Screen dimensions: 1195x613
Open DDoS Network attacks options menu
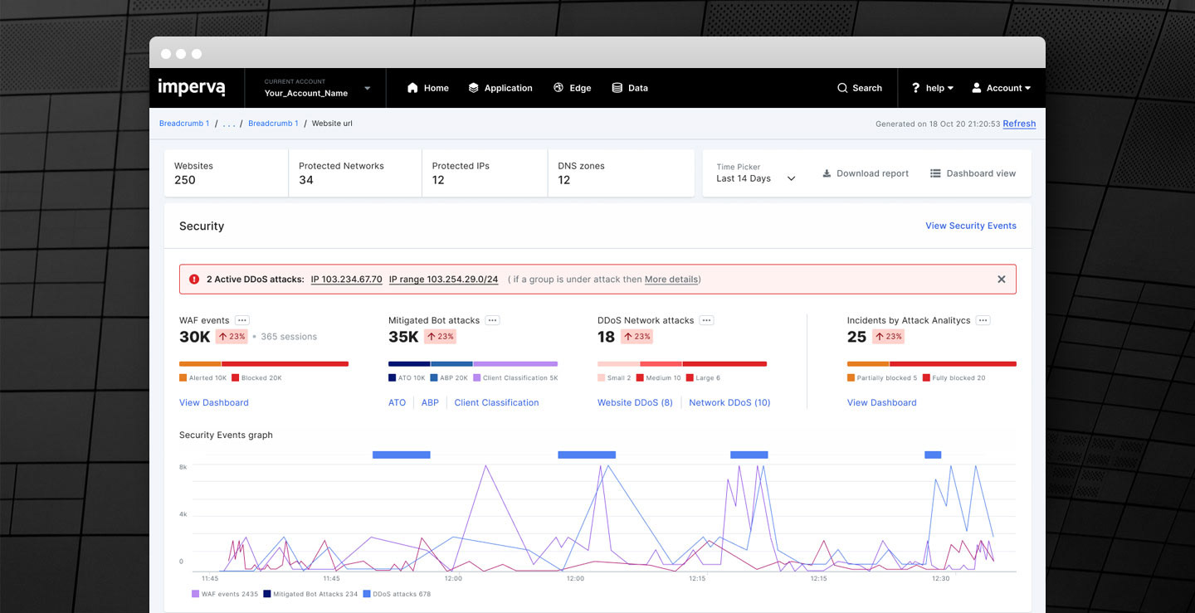(706, 320)
